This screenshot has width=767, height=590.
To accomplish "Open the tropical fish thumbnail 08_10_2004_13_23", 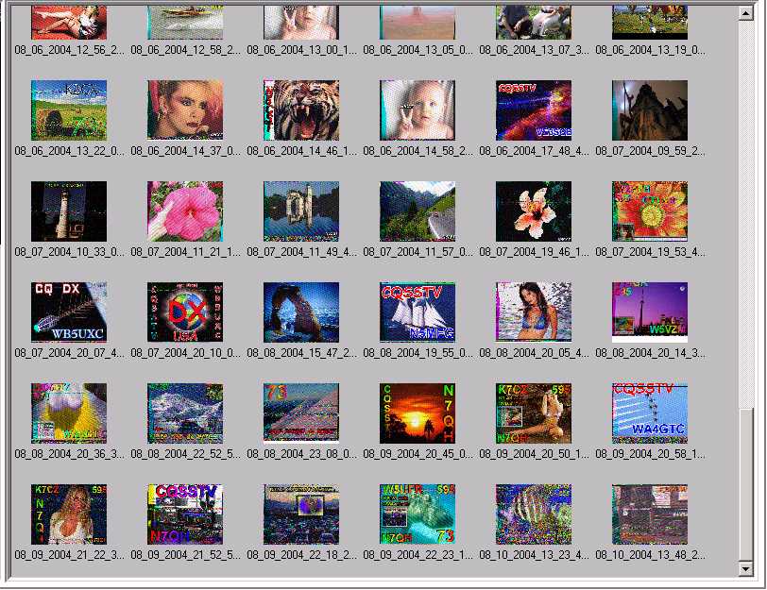I will pyautogui.click(x=534, y=514).
